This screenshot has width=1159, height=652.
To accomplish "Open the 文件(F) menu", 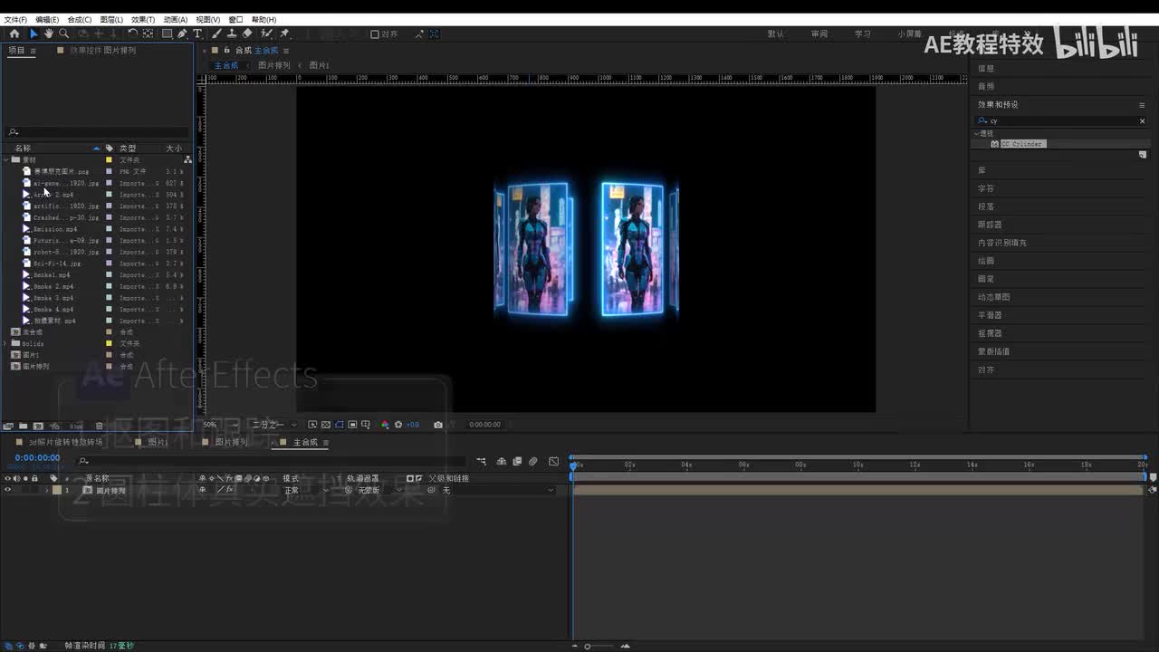I will (15, 19).
